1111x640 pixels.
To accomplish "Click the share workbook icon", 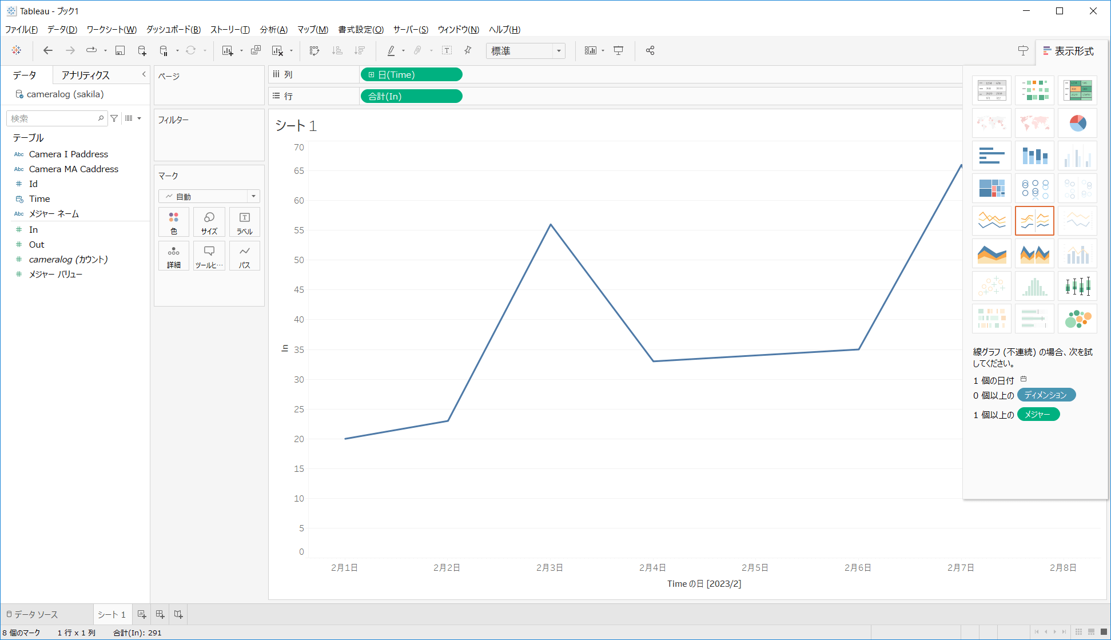I will pyautogui.click(x=650, y=51).
